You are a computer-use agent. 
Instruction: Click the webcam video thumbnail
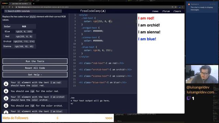[x=202, y=74]
